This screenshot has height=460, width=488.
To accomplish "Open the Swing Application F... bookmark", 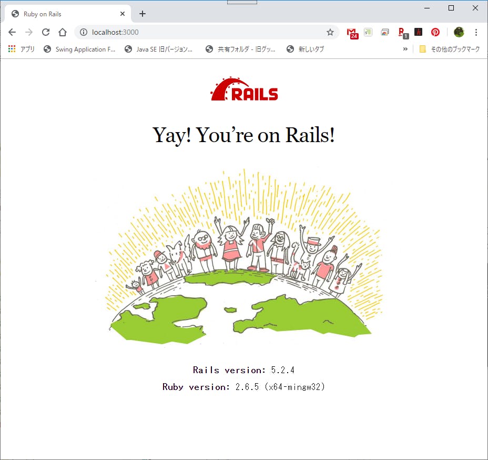I will pos(80,49).
